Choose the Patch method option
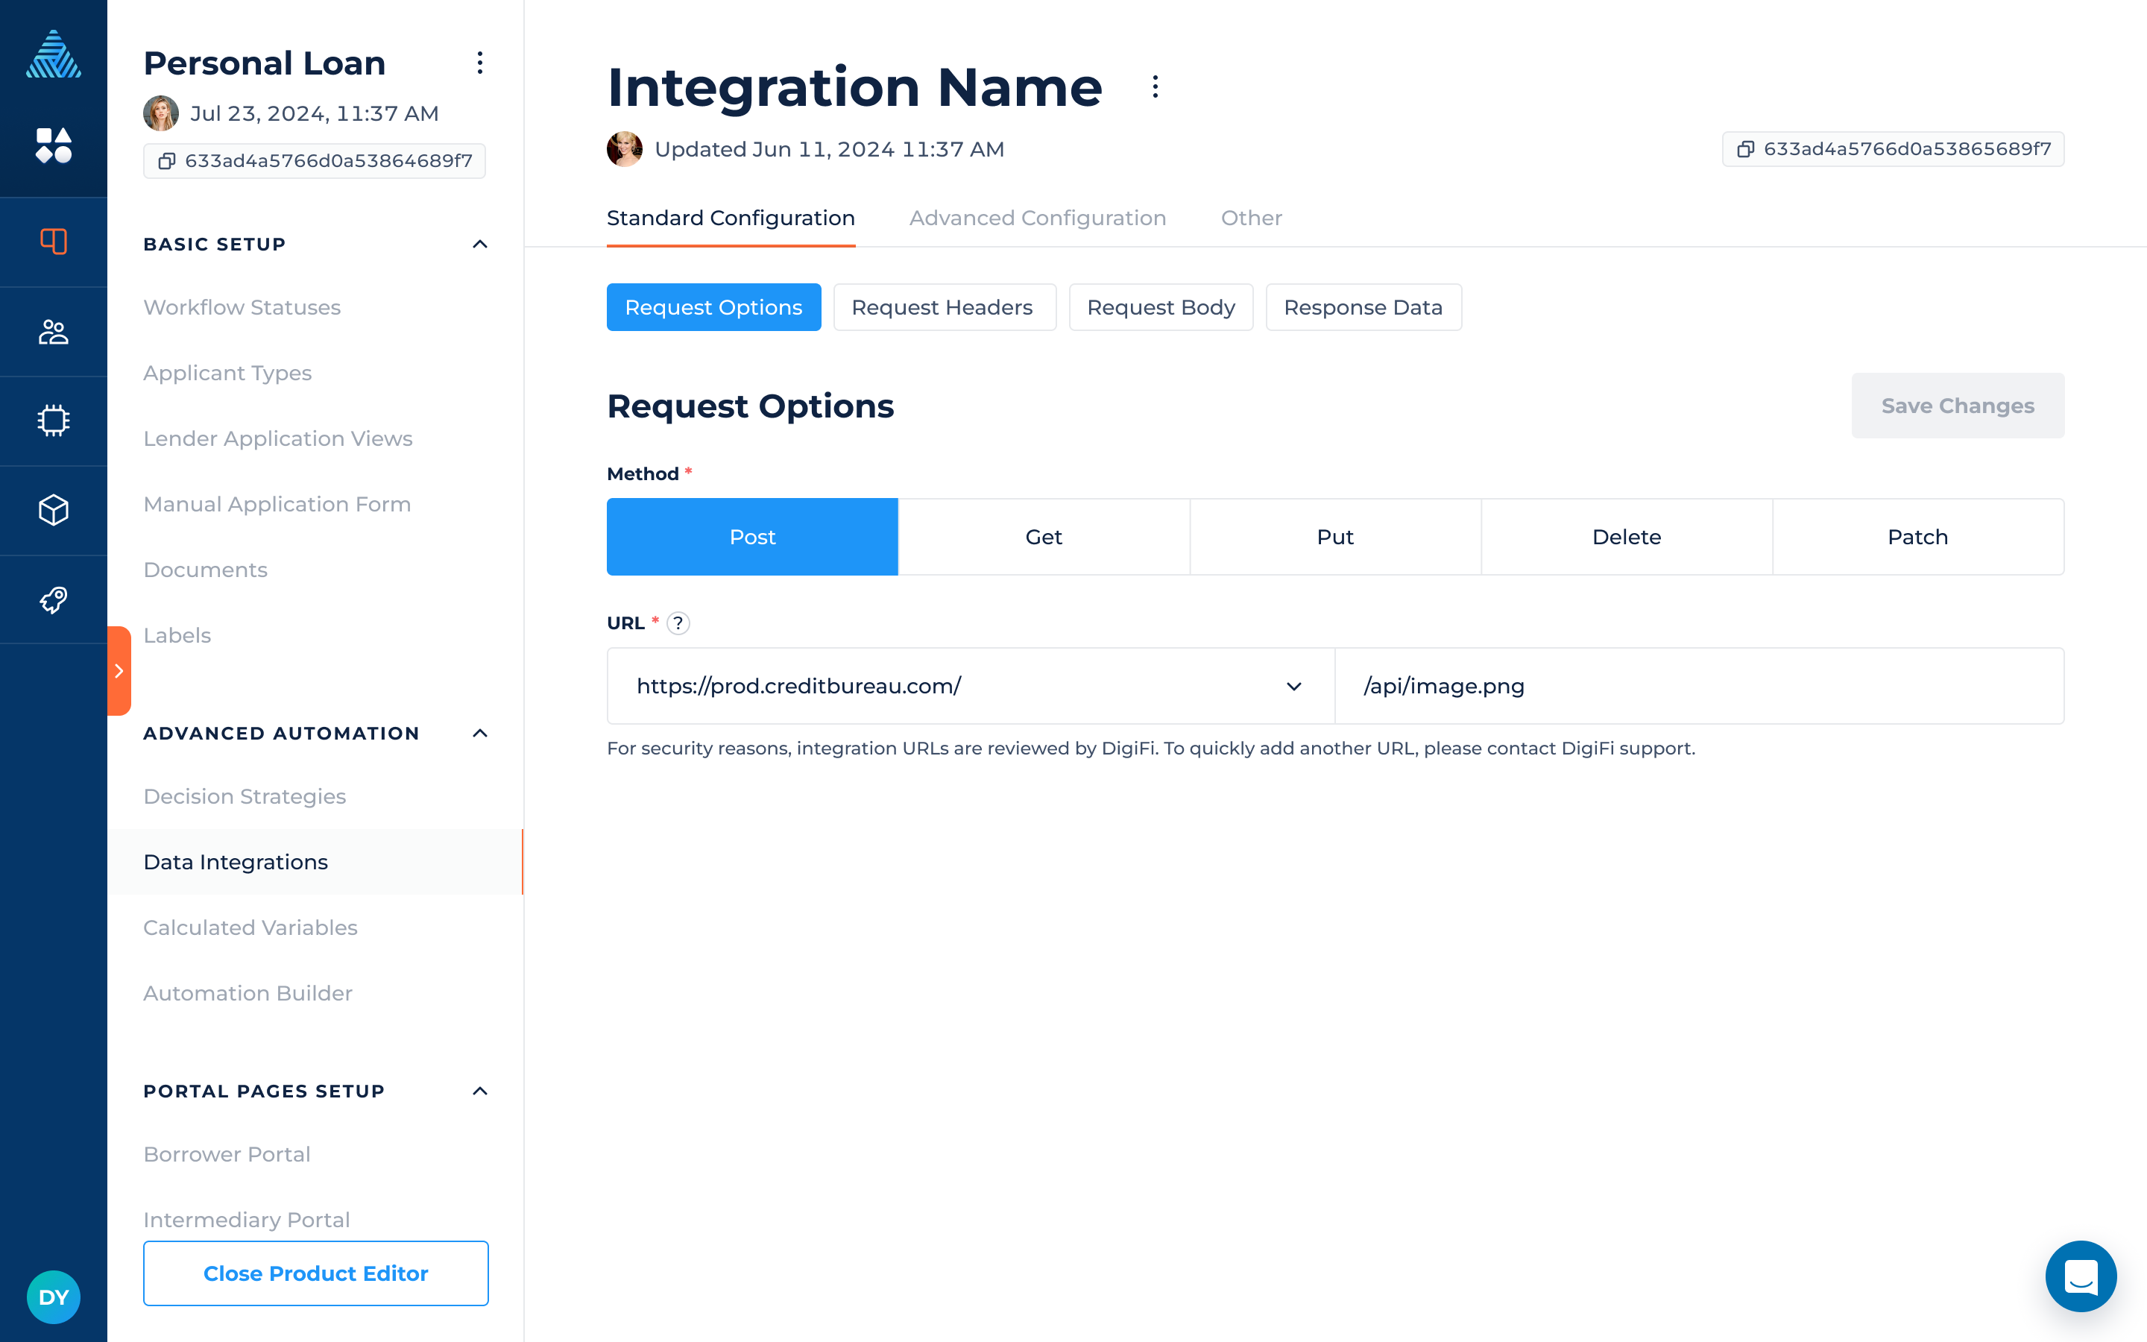 [x=1917, y=537]
